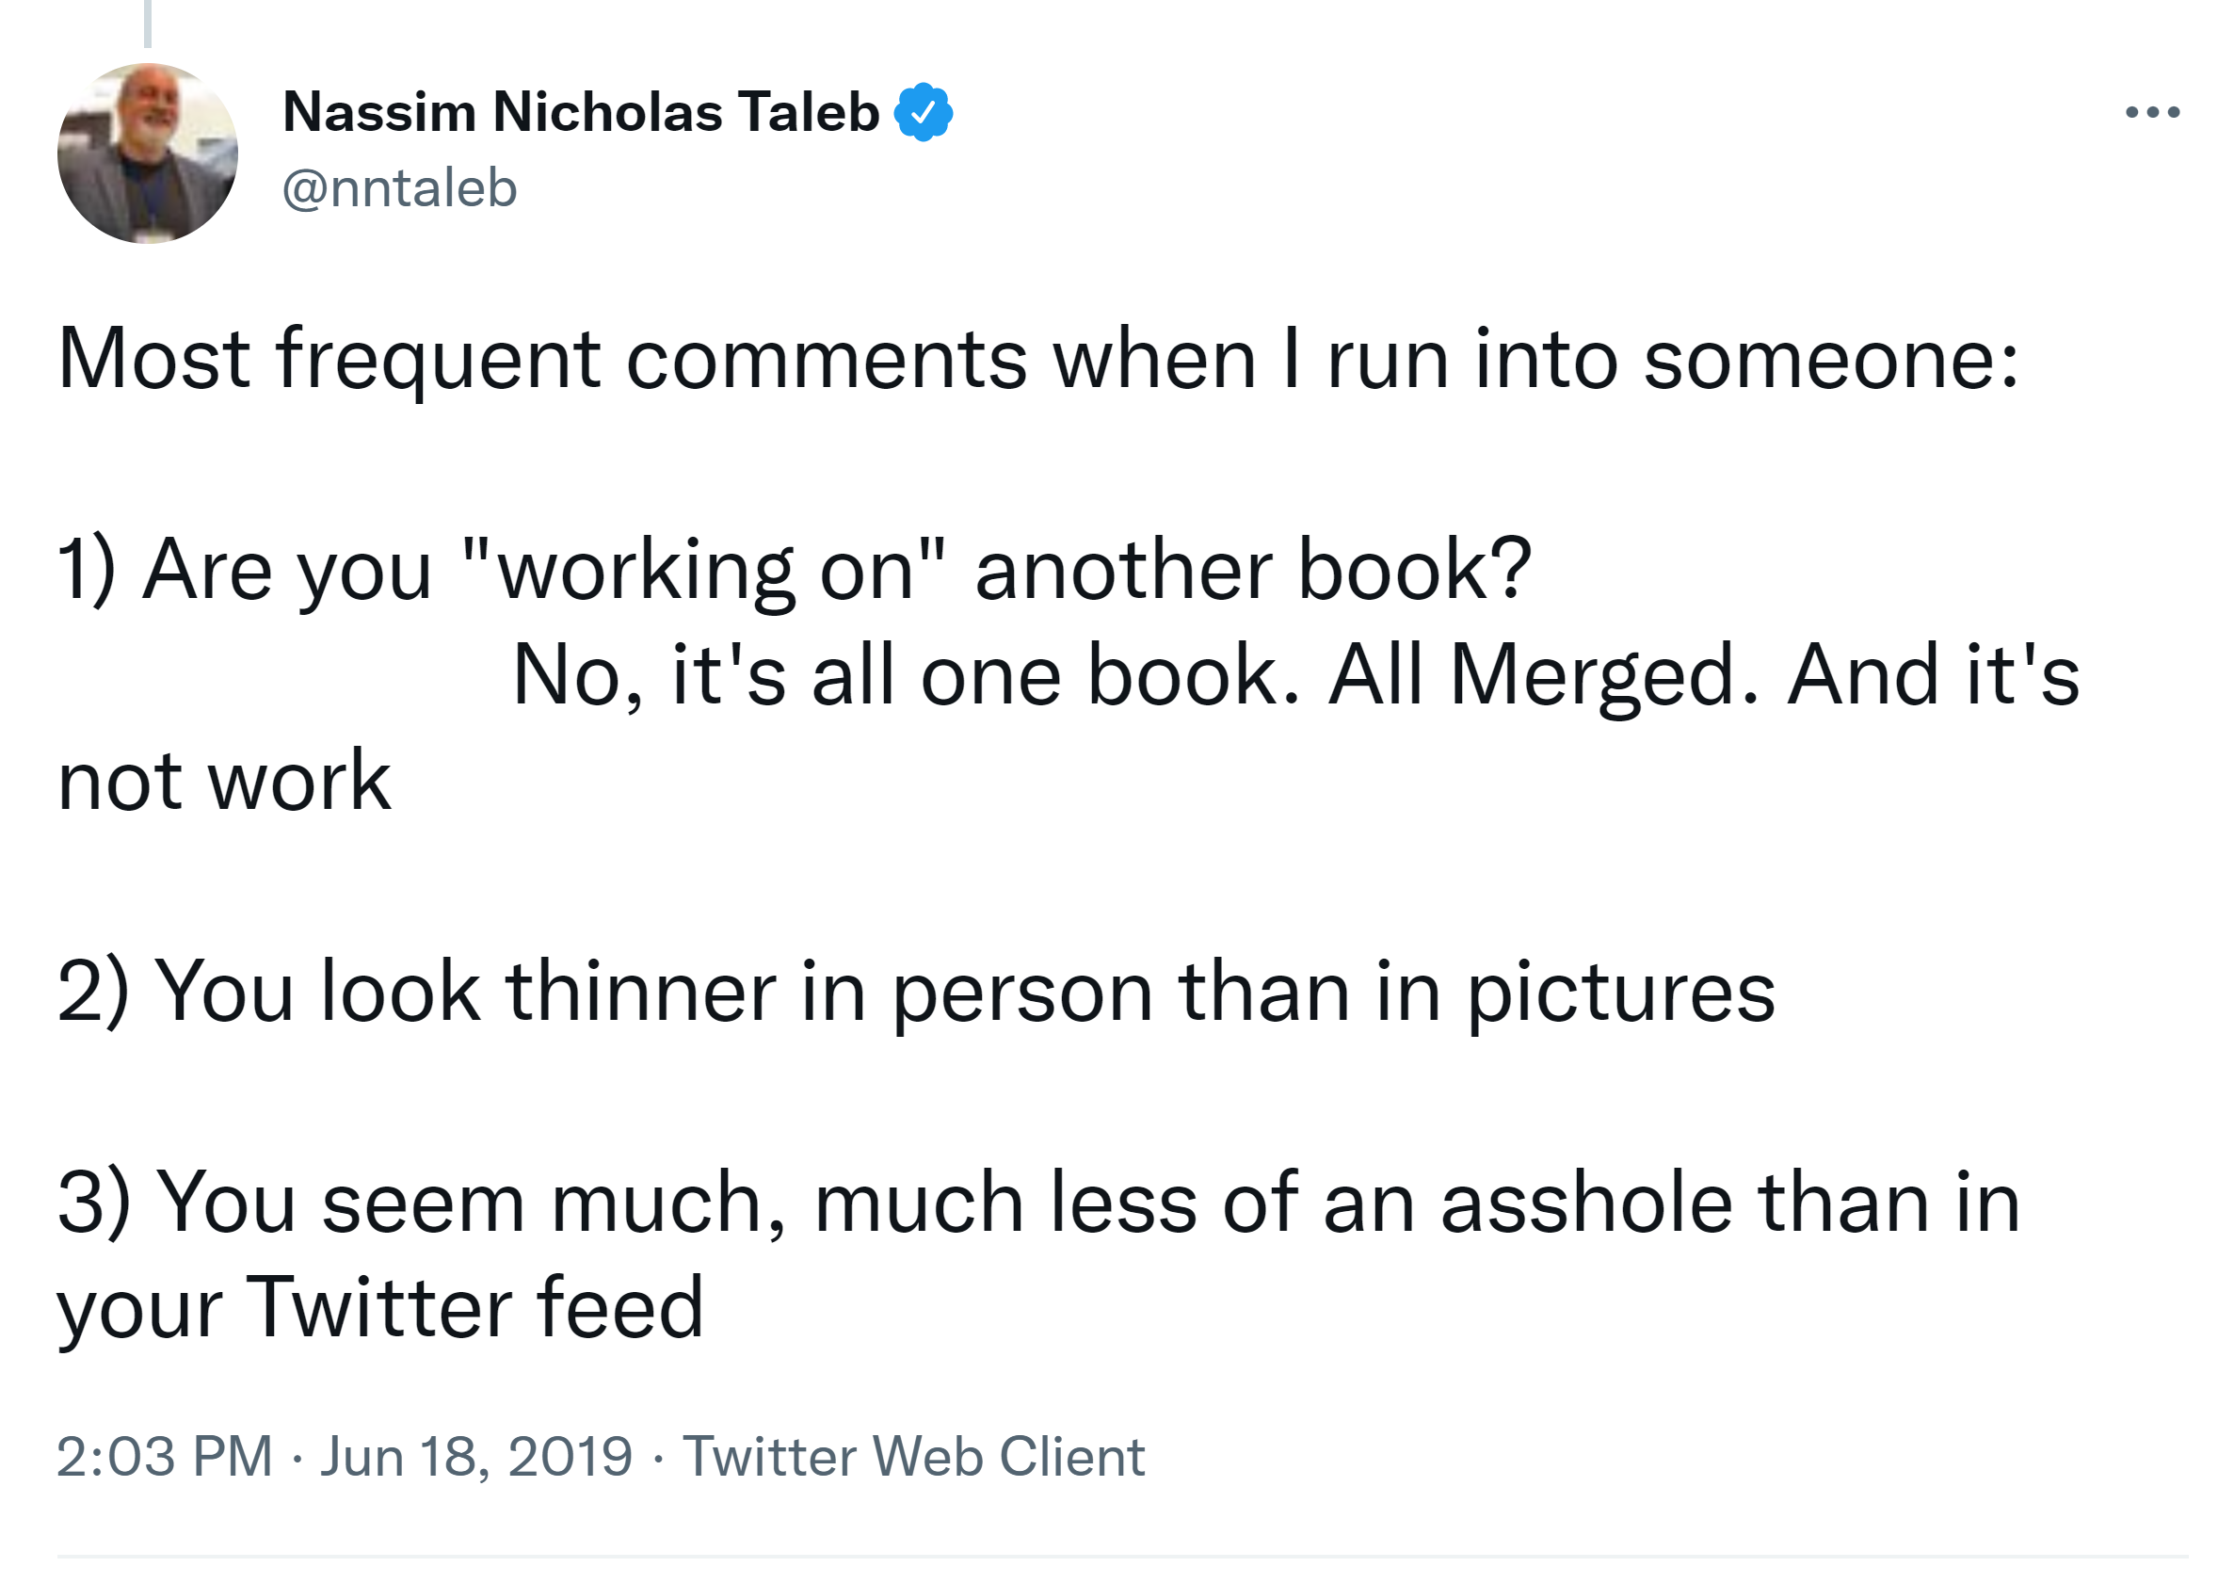Visit the @nntaleb handle link
This screenshot has width=2234, height=1583.
399,188
